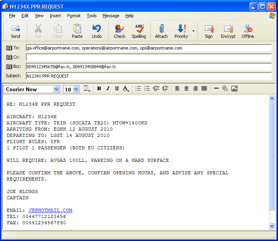The height and width of the screenshot is (241, 278).
Task: Open the Courier New font dropdown
Action: (56, 89)
